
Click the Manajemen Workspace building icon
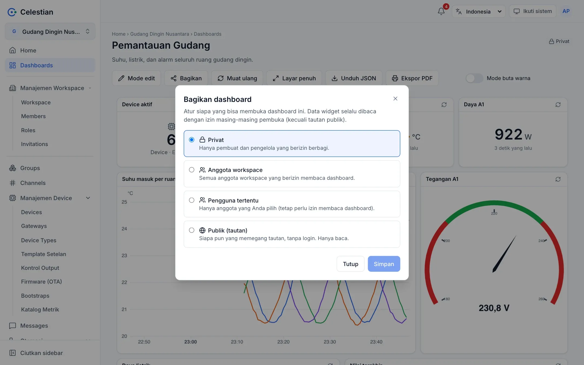(12, 88)
